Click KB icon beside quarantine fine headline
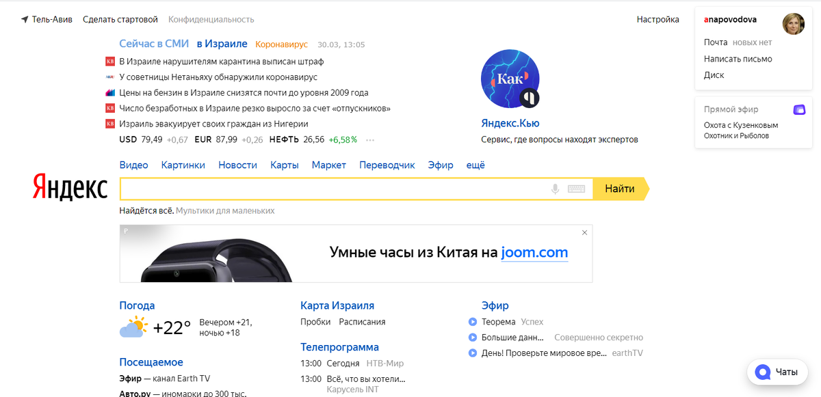Image resolution: width=821 pixels, height=397 pixels. [109, 61]
